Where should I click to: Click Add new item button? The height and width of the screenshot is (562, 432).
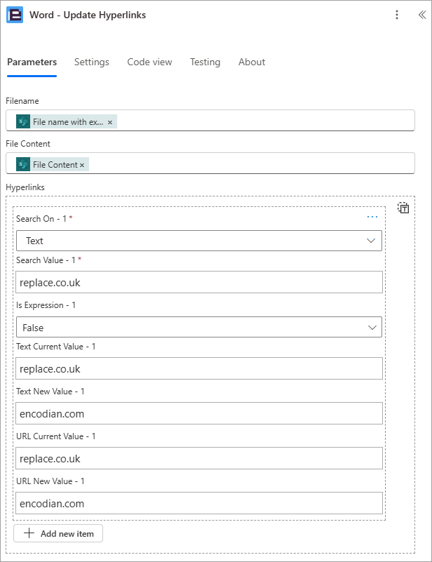[x=58, y=533]
